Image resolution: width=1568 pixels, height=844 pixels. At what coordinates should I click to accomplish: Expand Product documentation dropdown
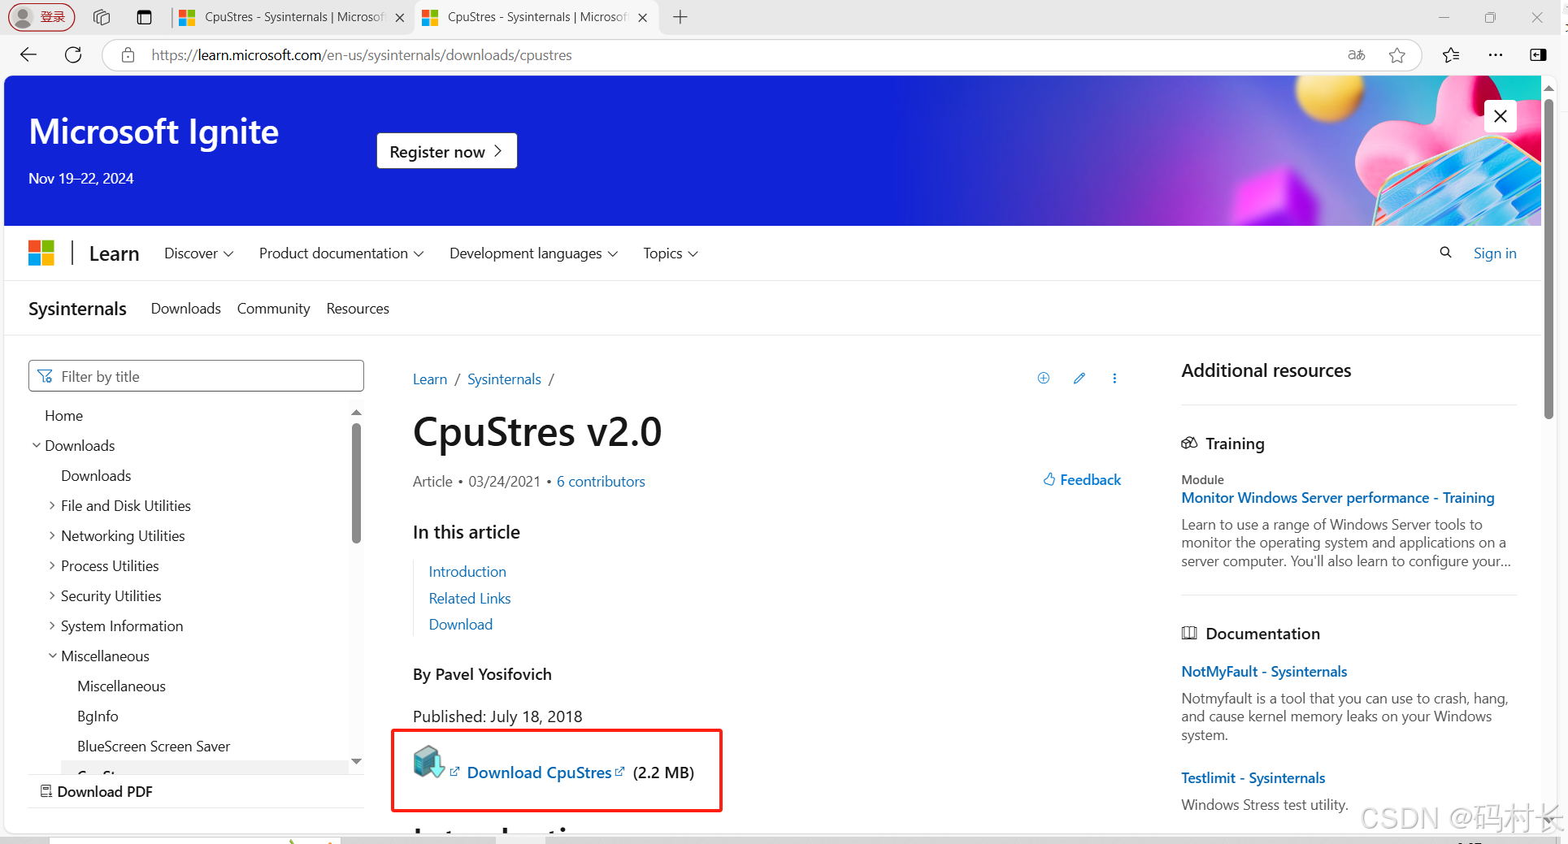[341, 253]
